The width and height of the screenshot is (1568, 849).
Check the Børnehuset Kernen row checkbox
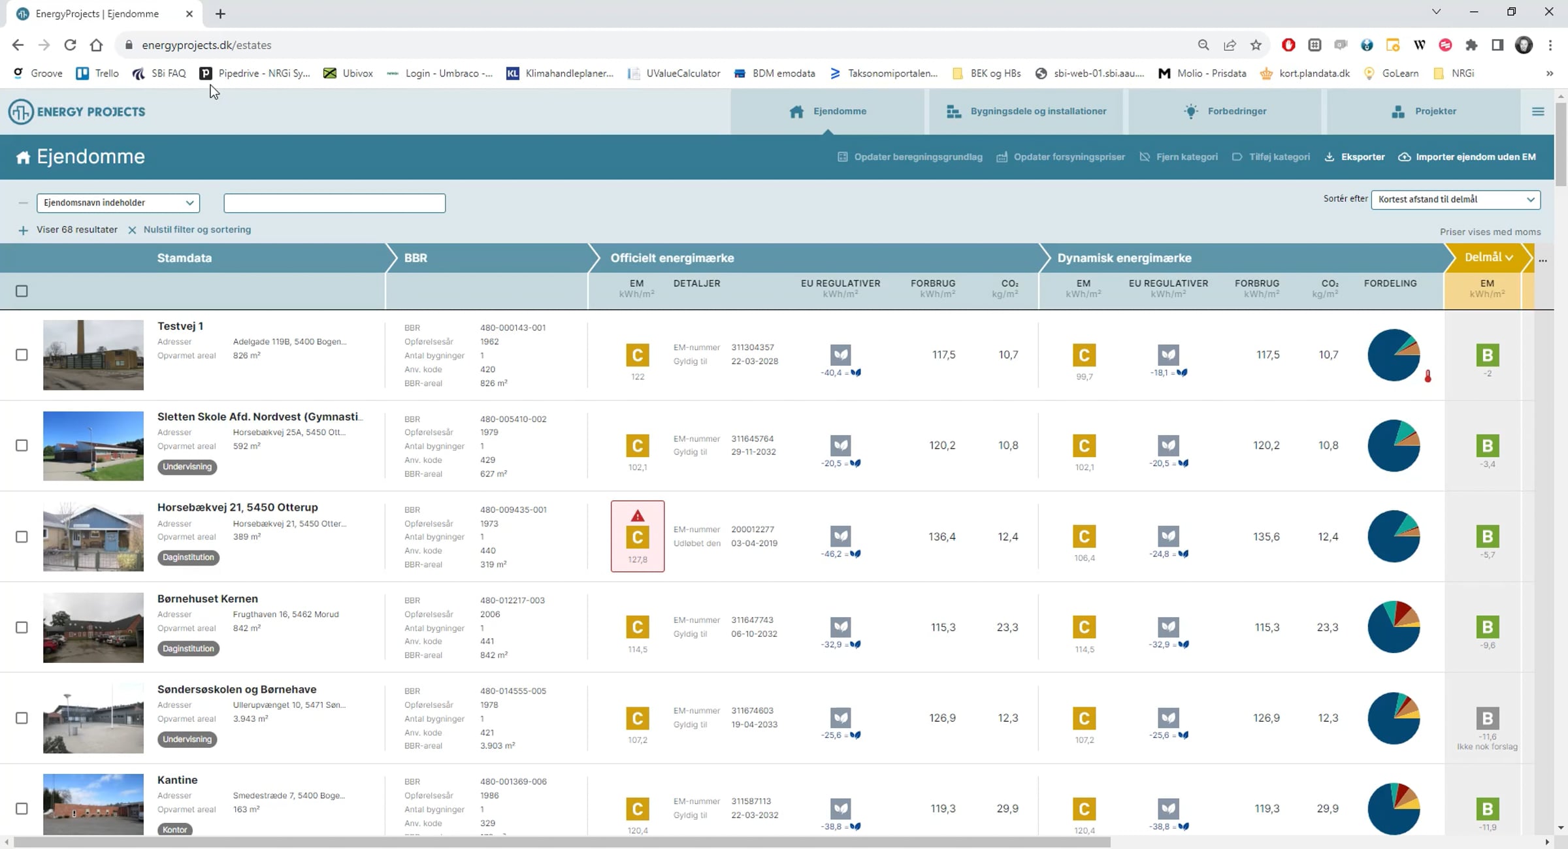22,627
